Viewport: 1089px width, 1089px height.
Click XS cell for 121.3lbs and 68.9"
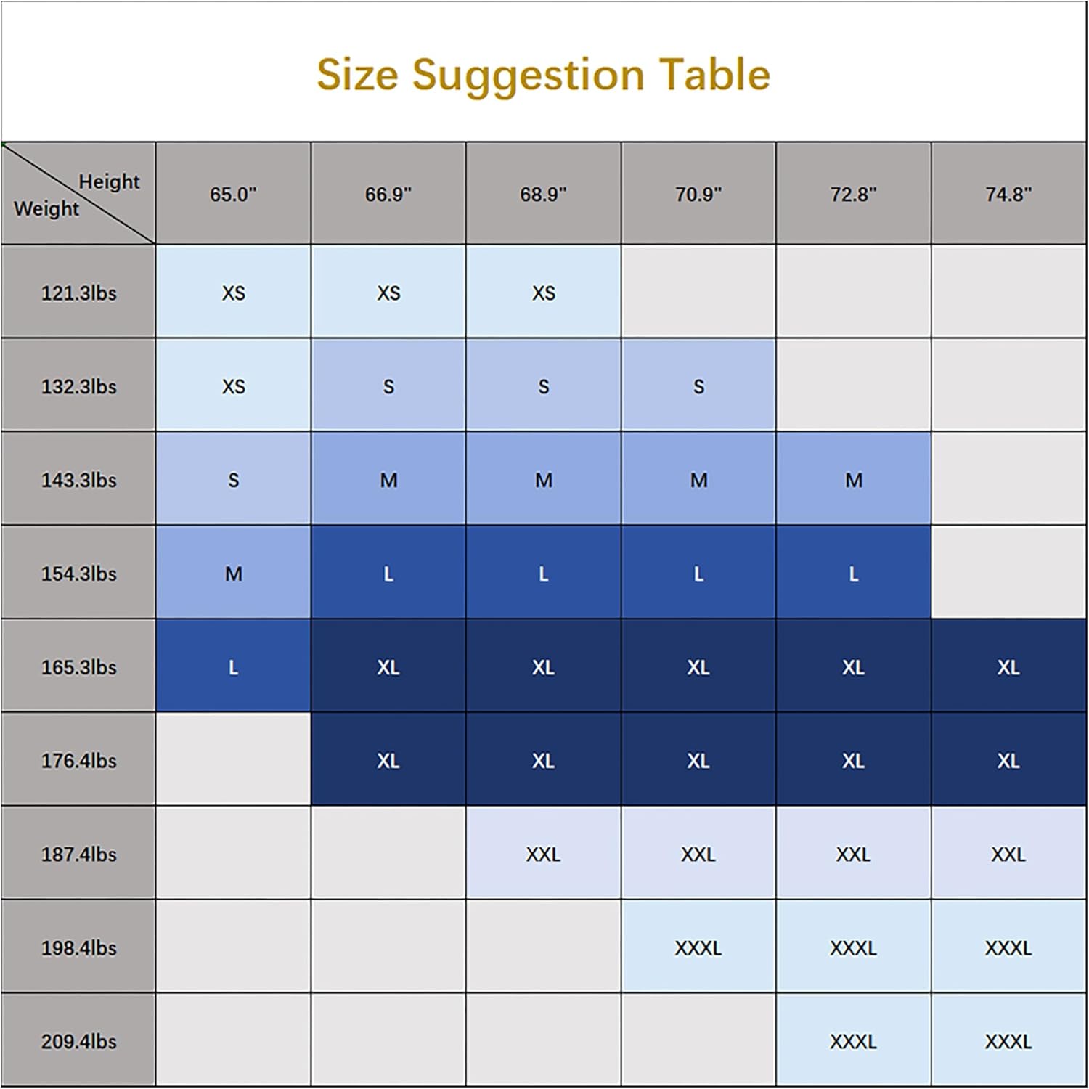543,293
